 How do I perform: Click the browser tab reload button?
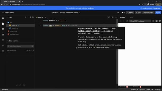pyautogui.click(x=7, y=5)
